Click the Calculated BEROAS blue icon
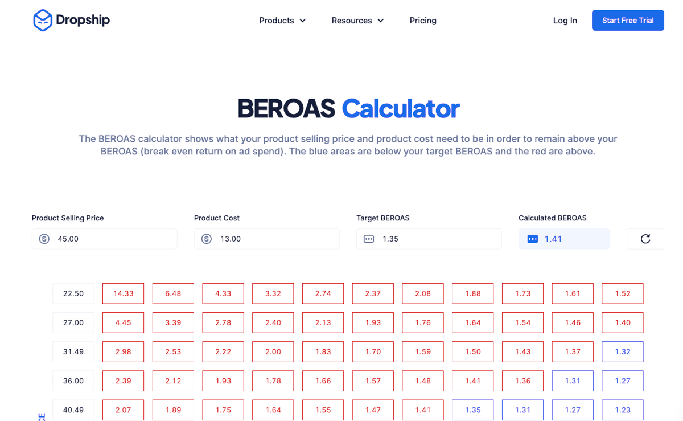 click(x=533, y=239)
